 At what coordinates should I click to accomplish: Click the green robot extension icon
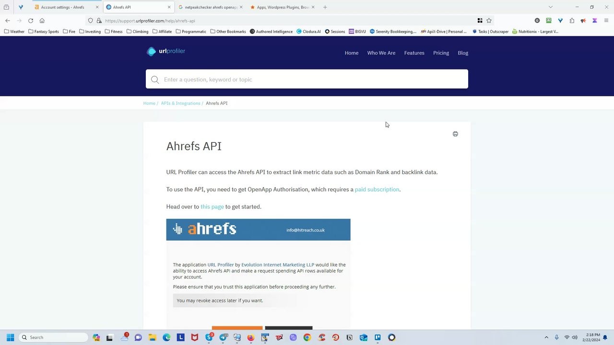point(549,21)
